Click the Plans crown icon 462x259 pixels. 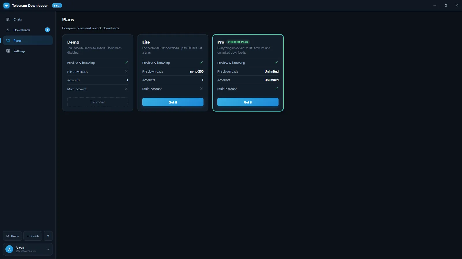point(8,40)
